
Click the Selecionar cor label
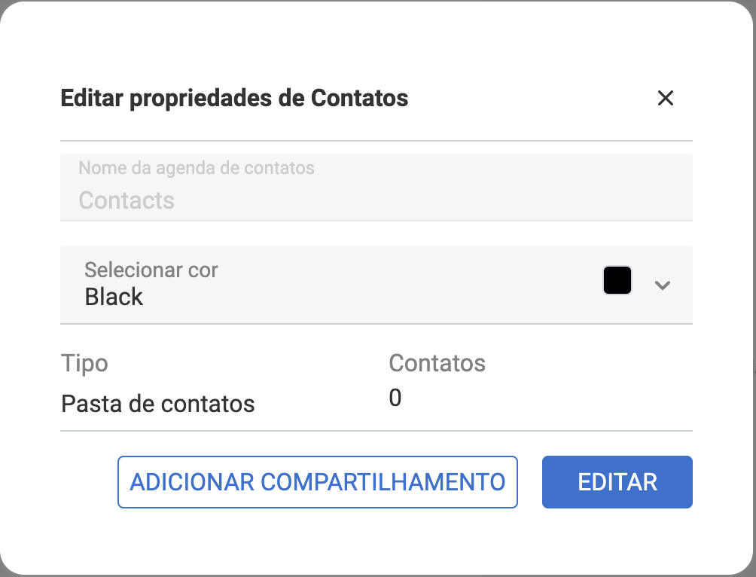click(x=151, y=270)
